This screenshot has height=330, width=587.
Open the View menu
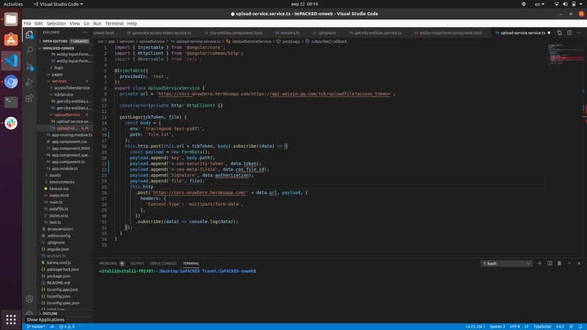point(75,23)
